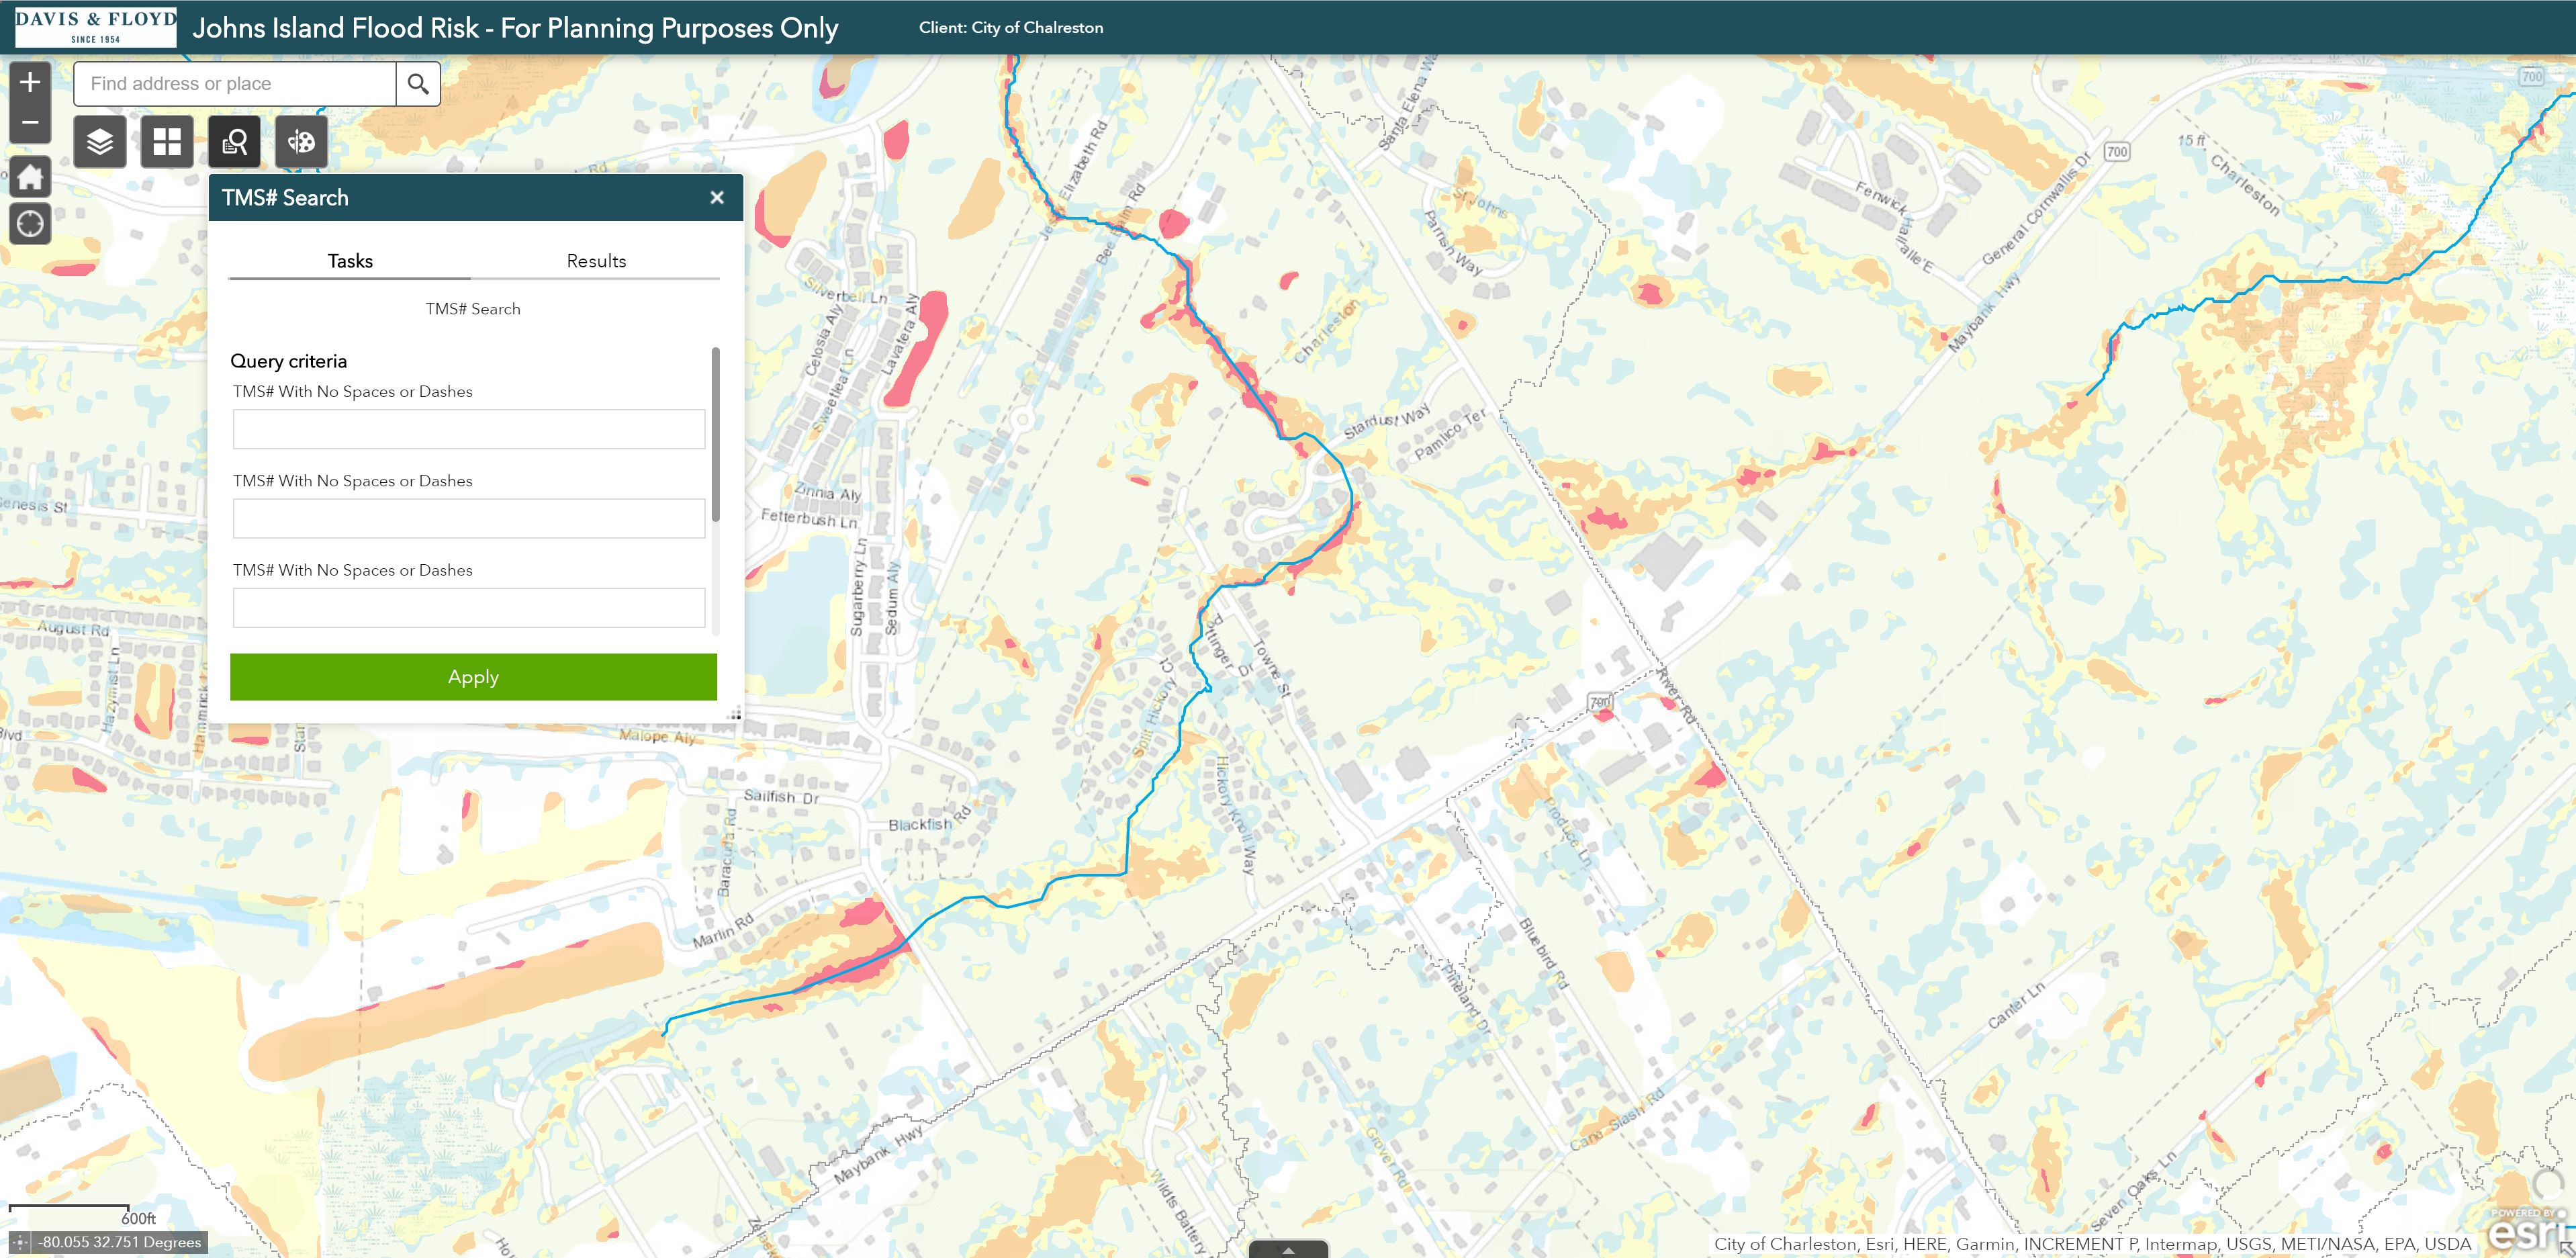Select the Tasks tab

click(x=350, y=261)
